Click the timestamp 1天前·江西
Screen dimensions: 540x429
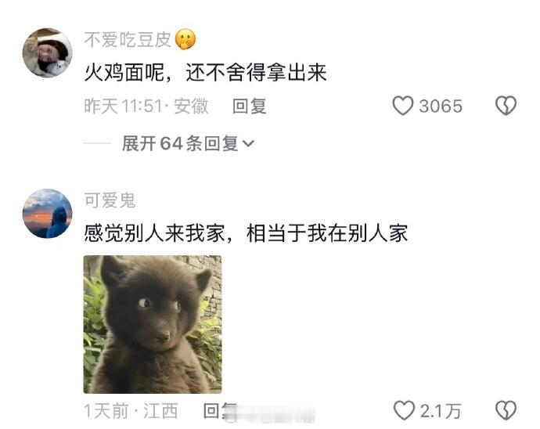coord(131,411)
